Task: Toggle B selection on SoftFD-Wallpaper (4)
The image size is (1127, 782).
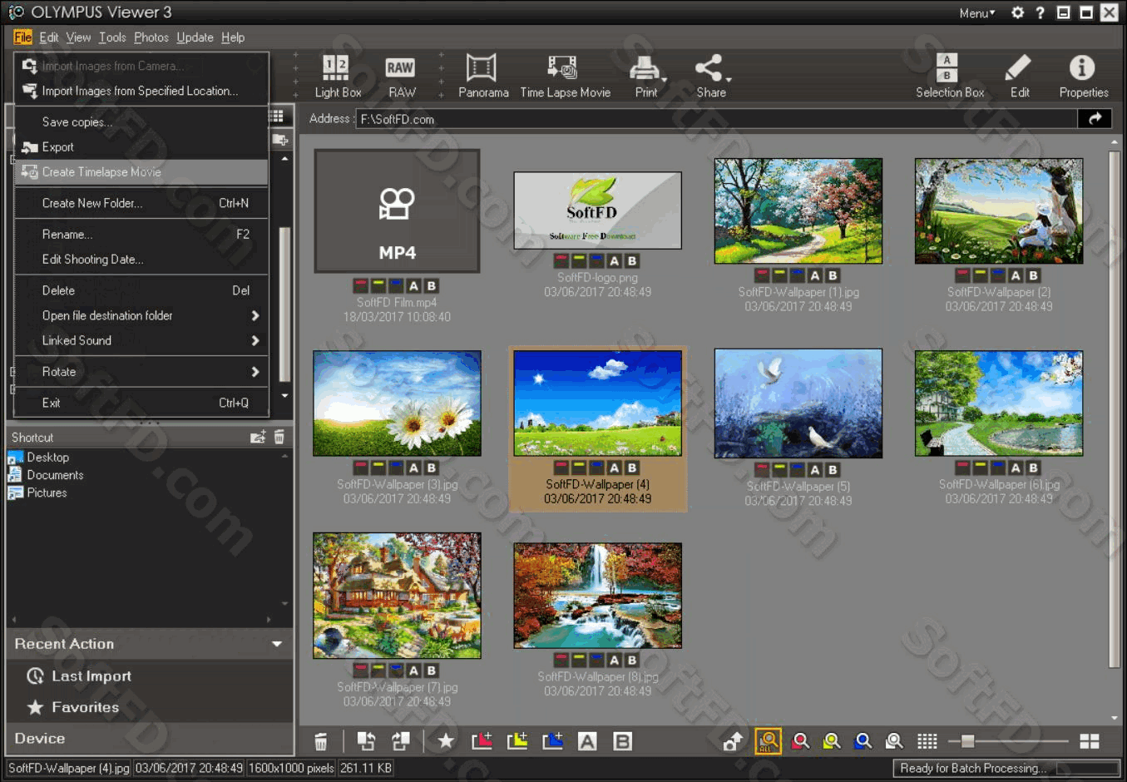Action: tap(632, 468)
